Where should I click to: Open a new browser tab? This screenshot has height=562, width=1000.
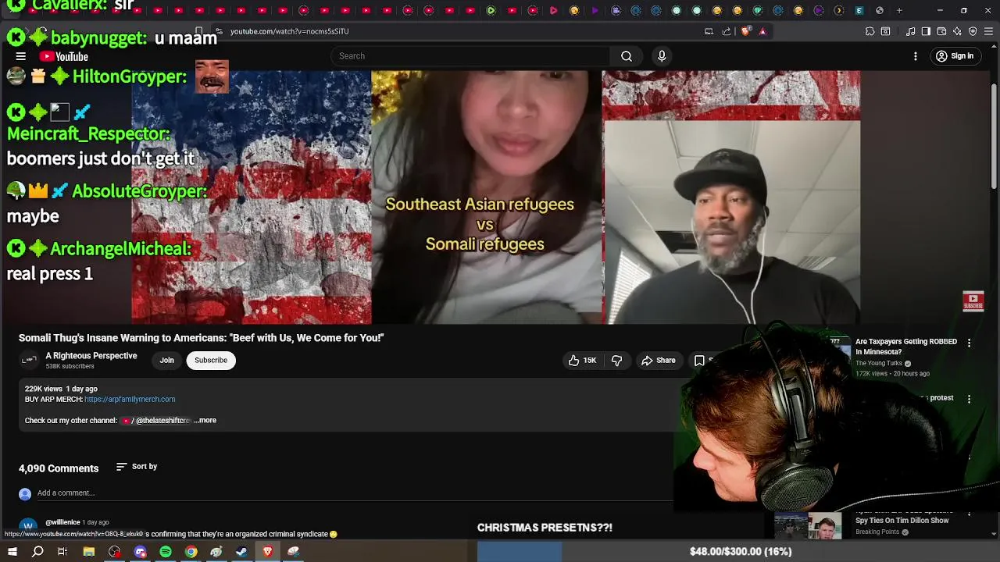click(x=899, y=10)
